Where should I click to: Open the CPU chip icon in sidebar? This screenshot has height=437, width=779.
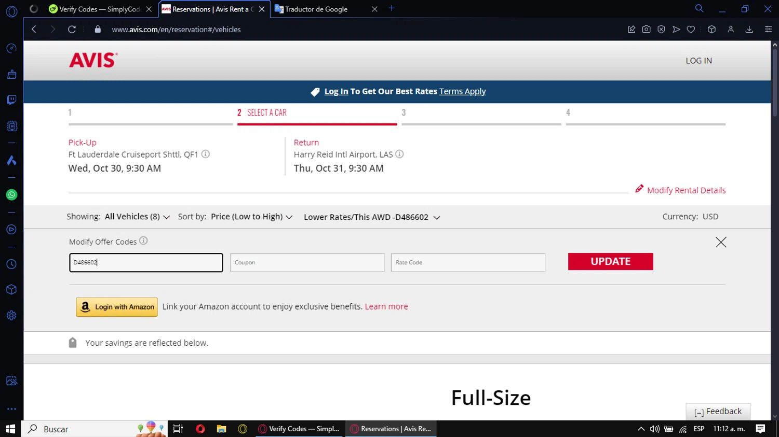11,126
